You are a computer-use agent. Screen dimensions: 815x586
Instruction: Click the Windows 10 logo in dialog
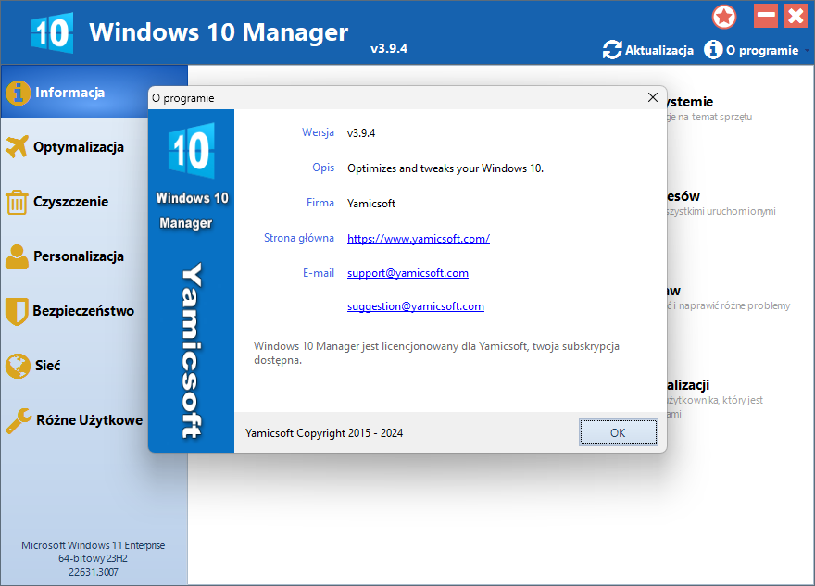pos(192,151)
